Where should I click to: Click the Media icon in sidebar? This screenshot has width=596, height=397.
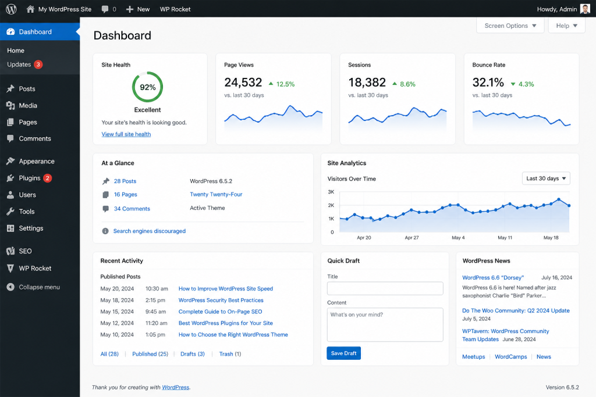[10, 106]
